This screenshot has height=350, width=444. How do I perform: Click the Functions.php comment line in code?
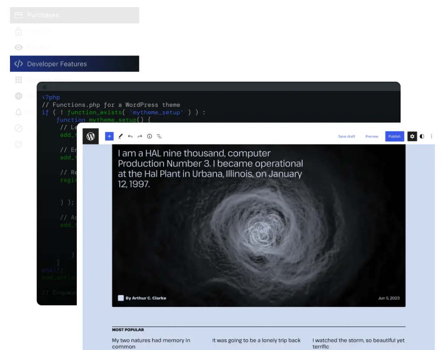tap(111, 105)
